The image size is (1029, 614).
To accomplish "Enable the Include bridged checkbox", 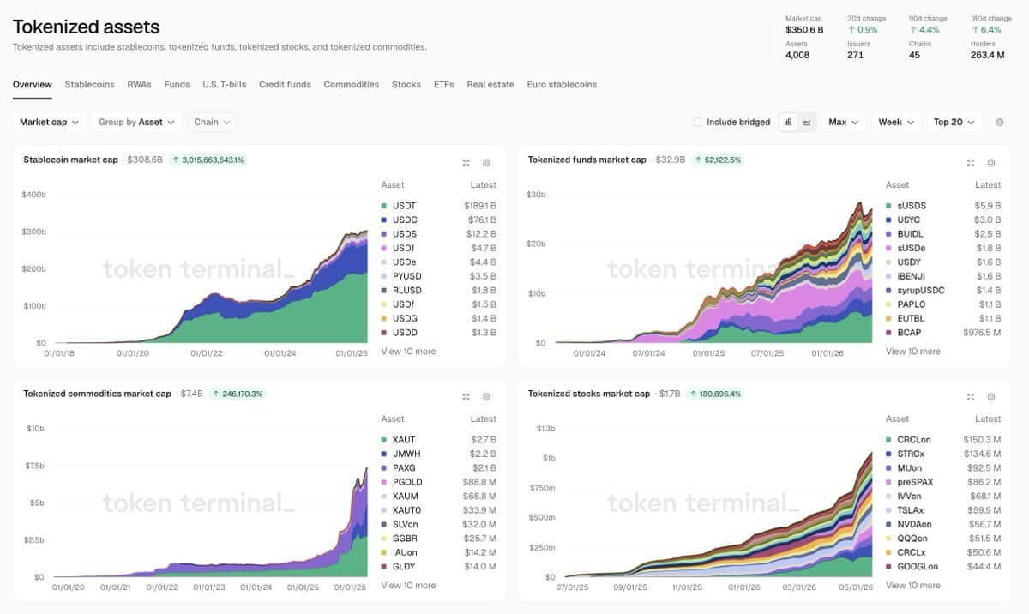I will click(x=697, y=123).
